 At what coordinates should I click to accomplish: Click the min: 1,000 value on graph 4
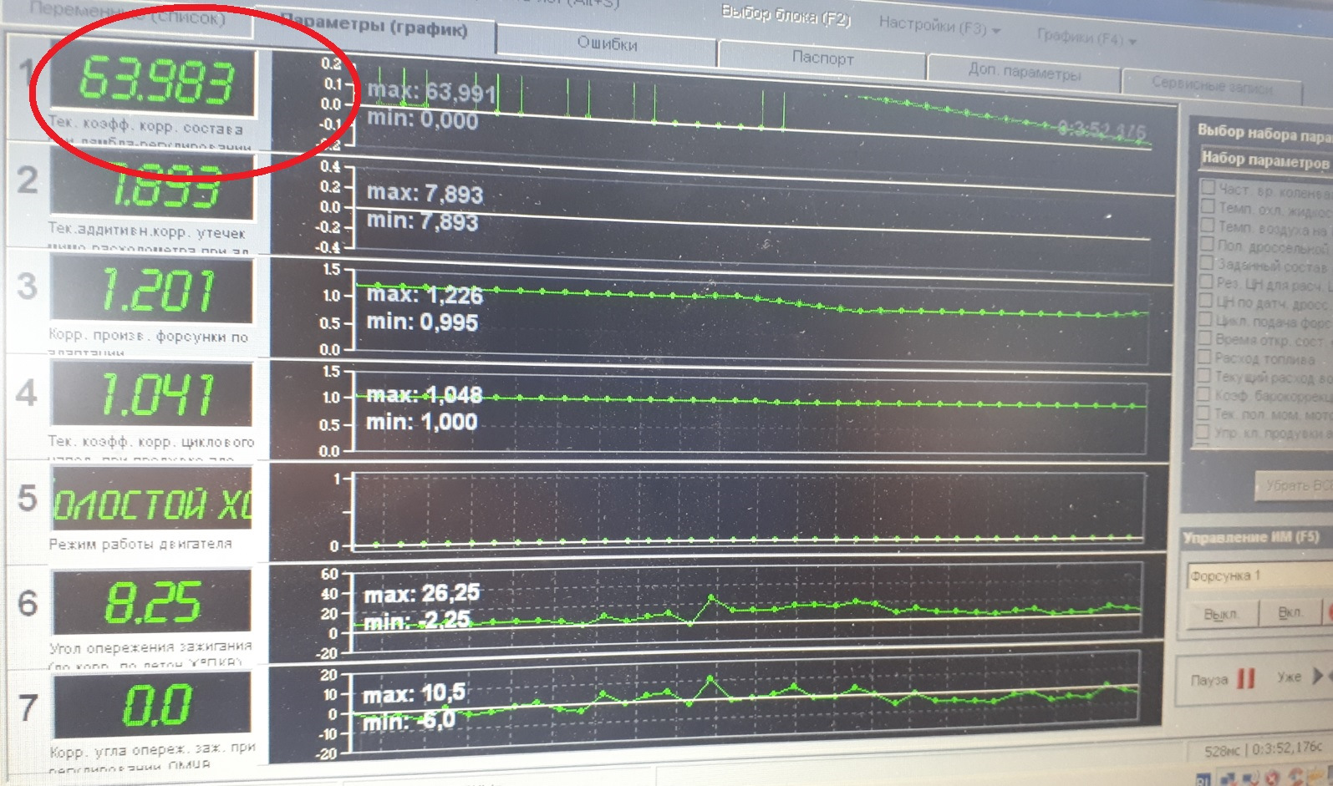coord(422,422)
